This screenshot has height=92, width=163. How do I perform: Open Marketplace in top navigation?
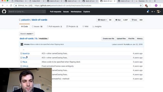pos(76,11)
